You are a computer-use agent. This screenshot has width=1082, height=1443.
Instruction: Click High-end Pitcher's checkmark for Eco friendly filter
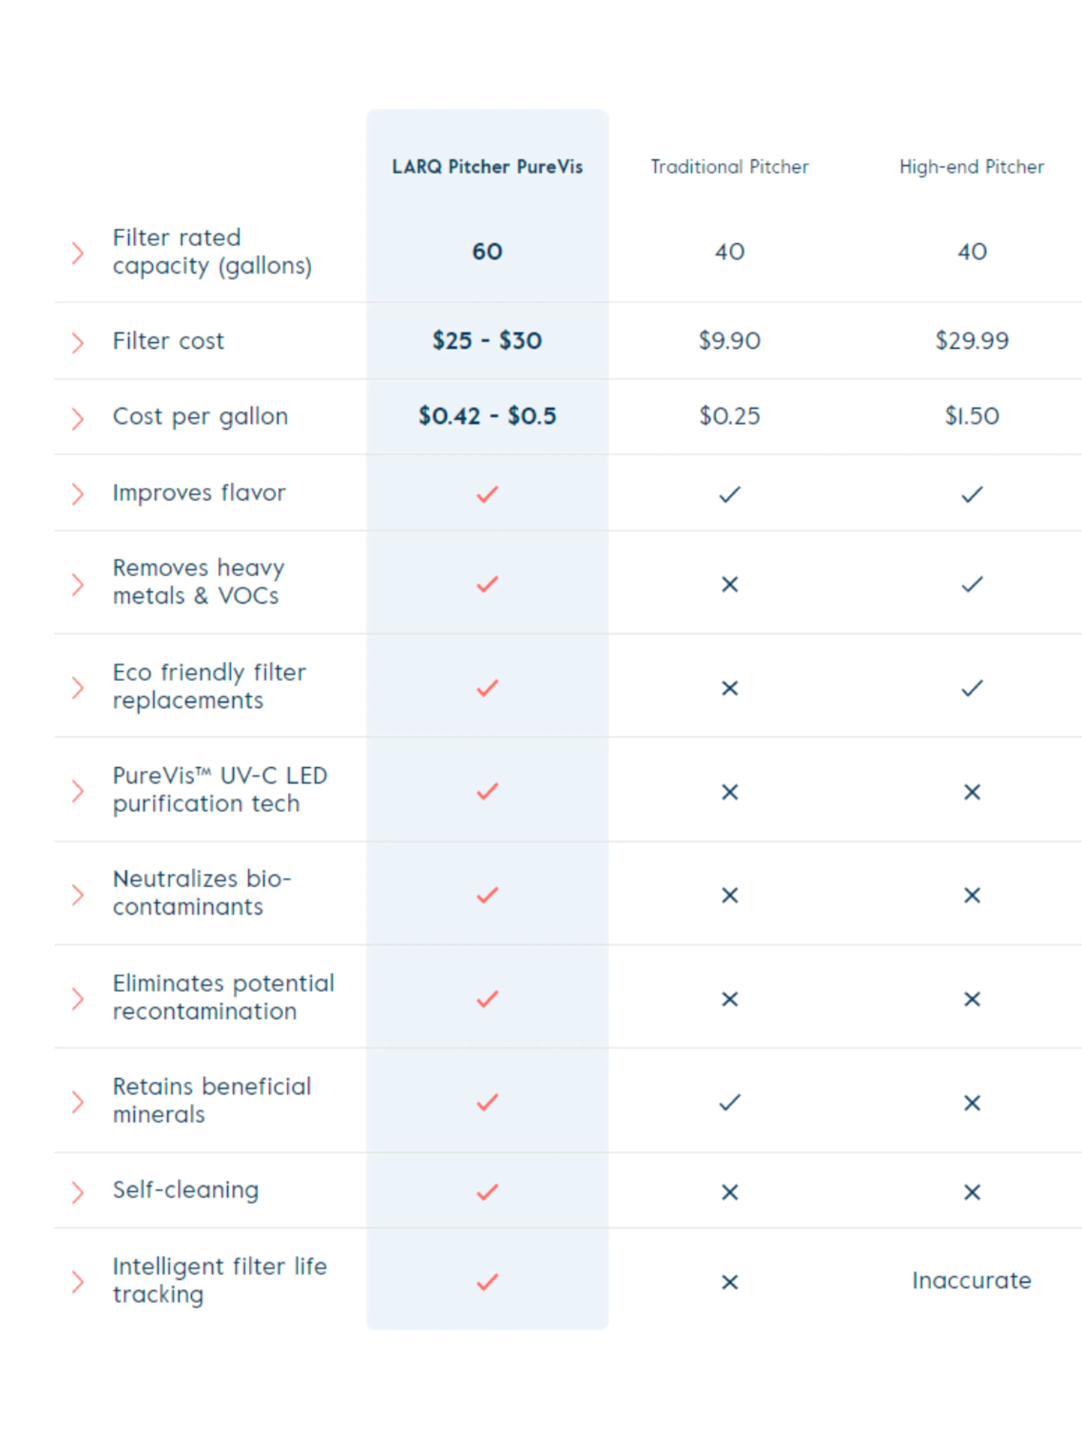(972, 688)
